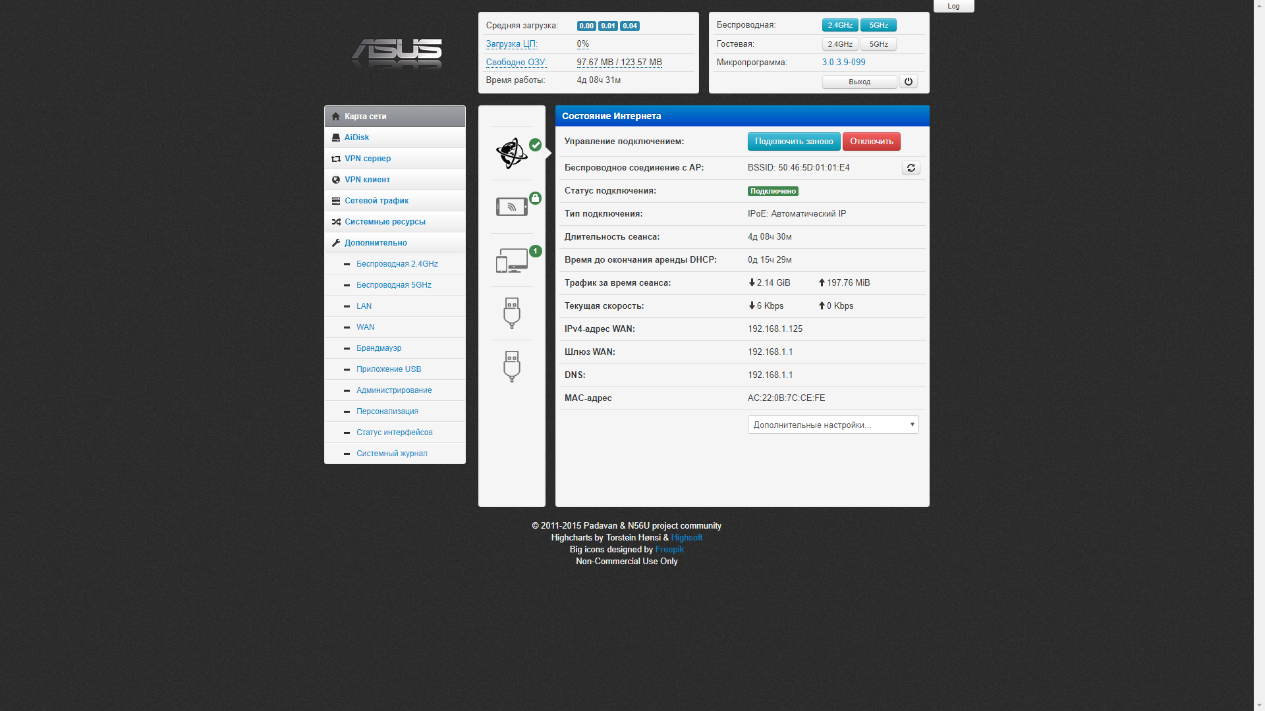Screen dimensions: 1265x711
Task: Toggle the wireless 5GHz radio button
Action: pos(878,25)
